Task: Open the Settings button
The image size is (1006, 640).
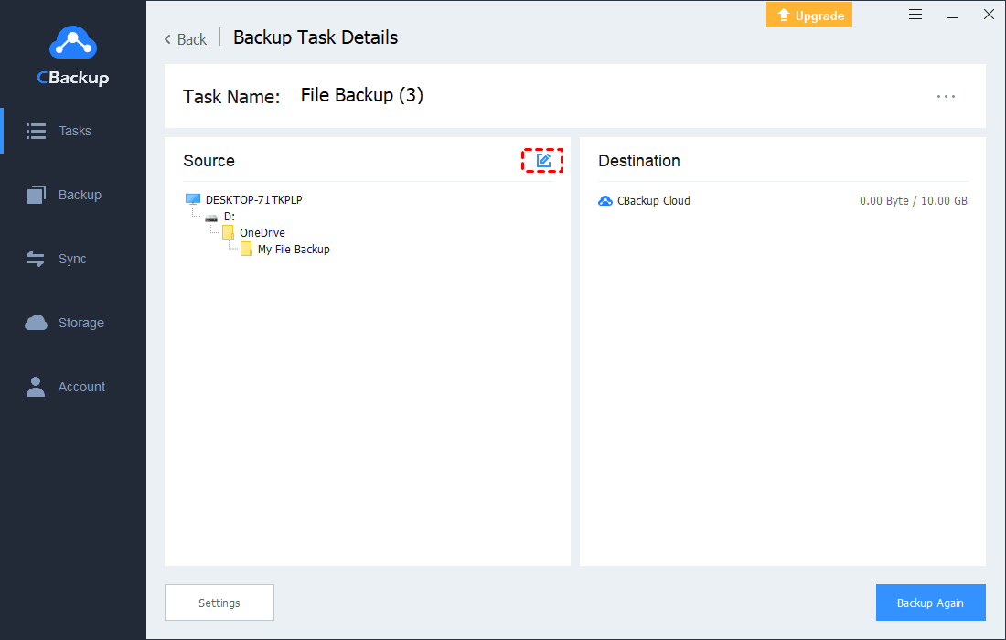Action: tap(219, 603)
